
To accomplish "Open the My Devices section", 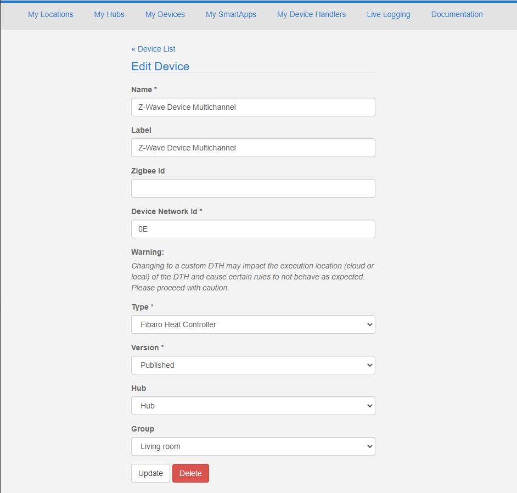I will [165, 14].
